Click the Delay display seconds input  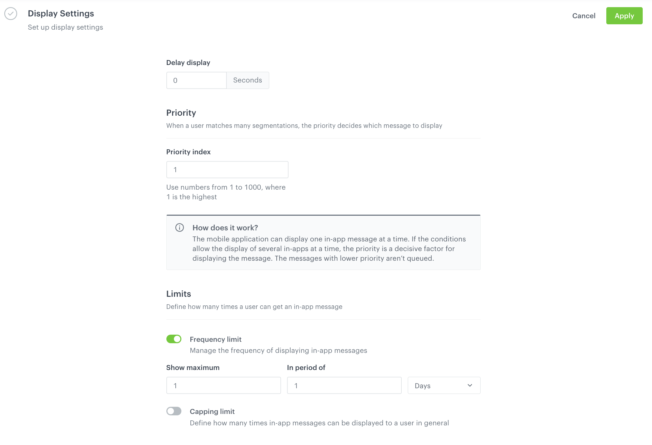tap(196, 80)
